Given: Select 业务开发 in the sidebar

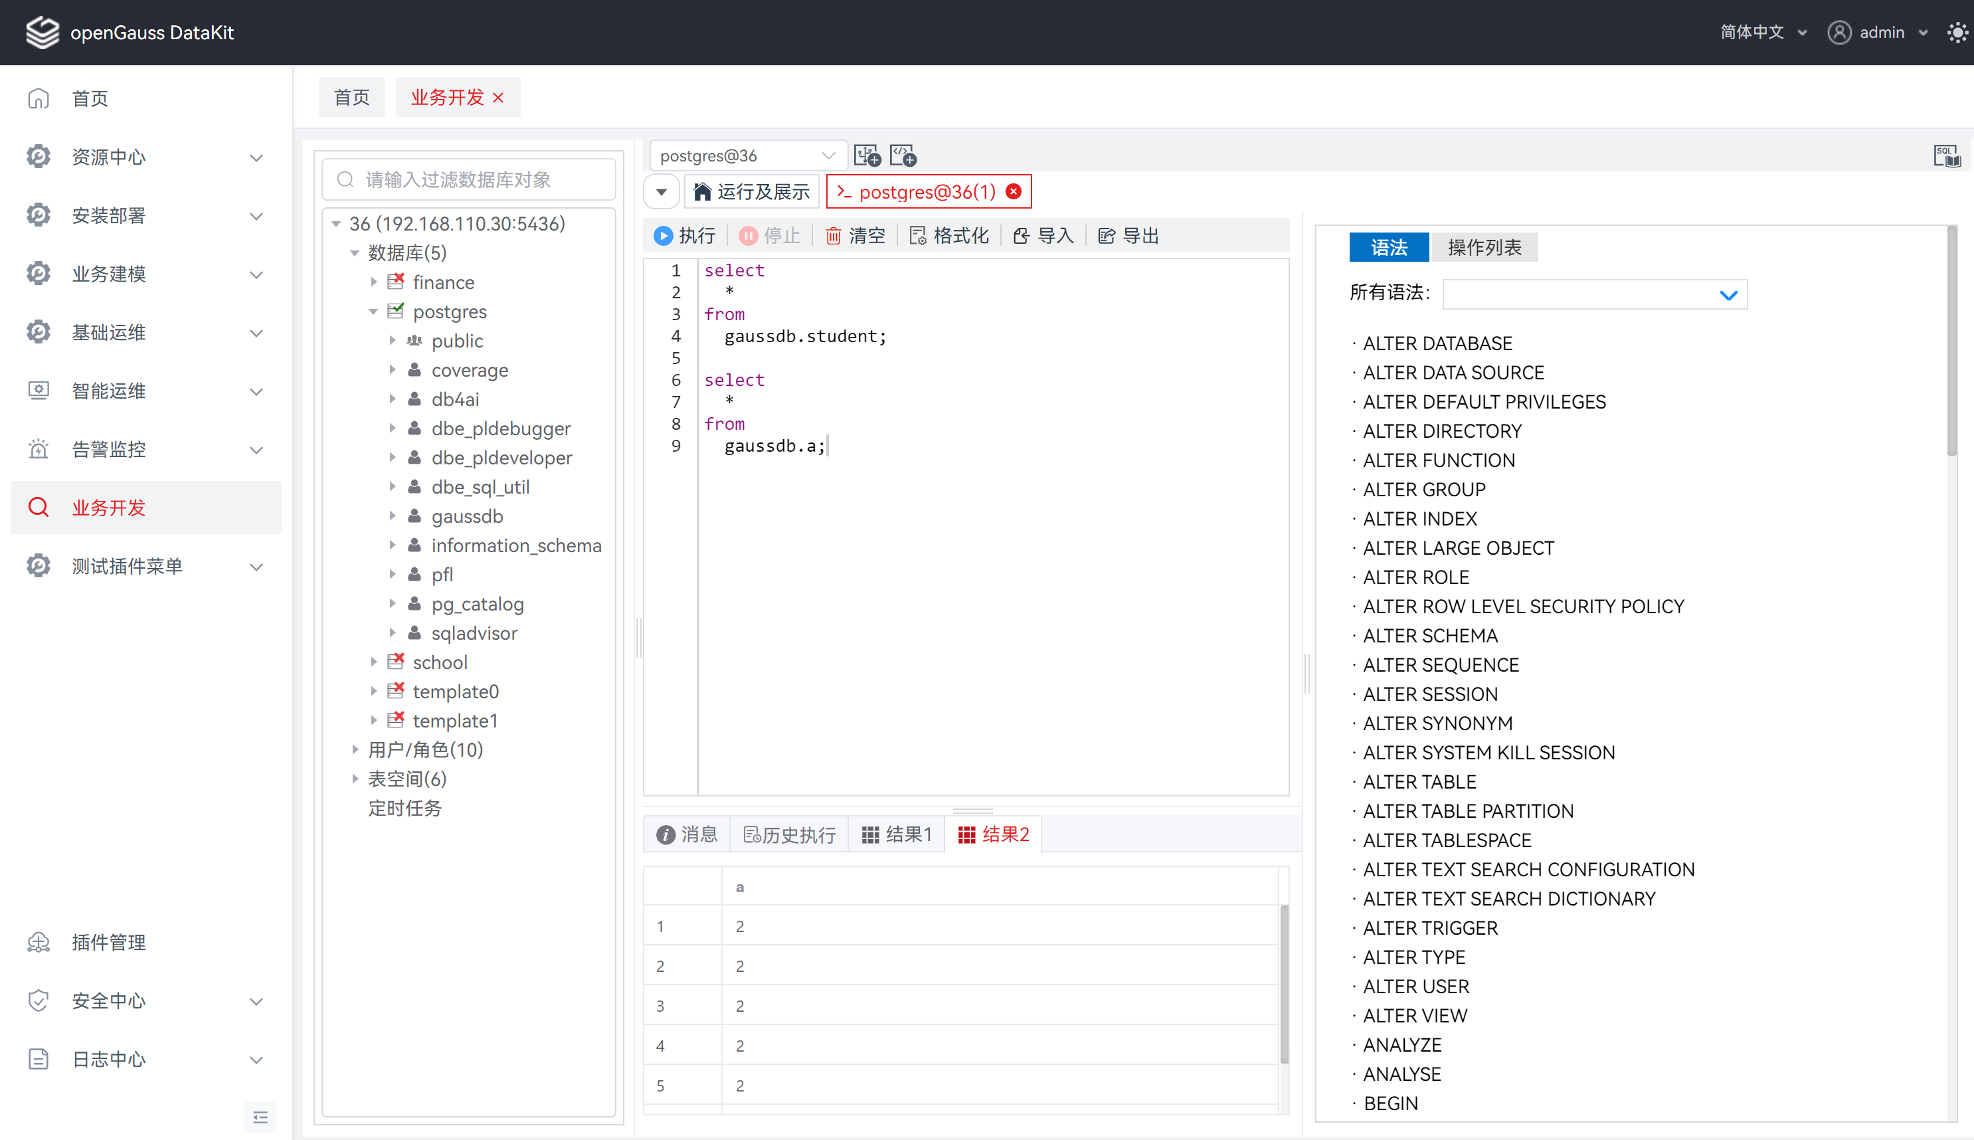Looking at the screenshot, I should click(x=145, y=508).
